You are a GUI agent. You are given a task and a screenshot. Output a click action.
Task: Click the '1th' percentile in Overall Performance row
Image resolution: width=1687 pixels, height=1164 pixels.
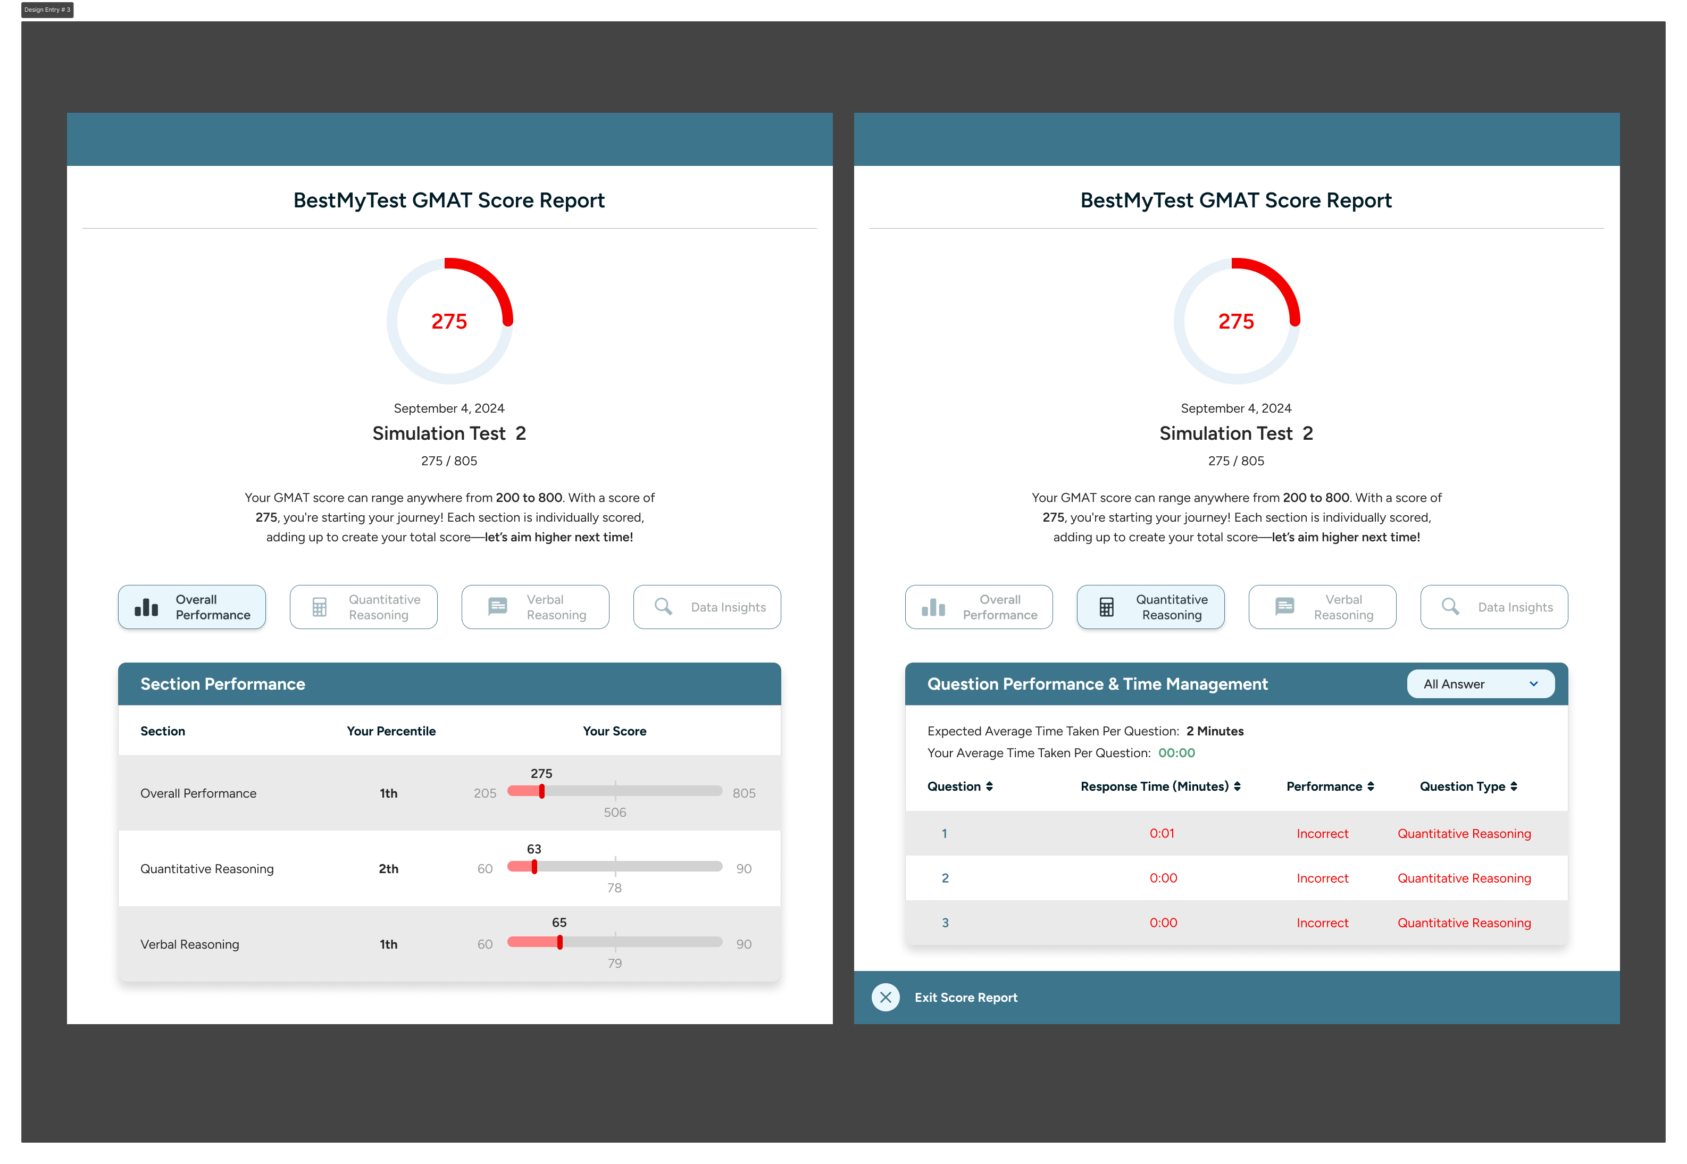pos(389,793)
